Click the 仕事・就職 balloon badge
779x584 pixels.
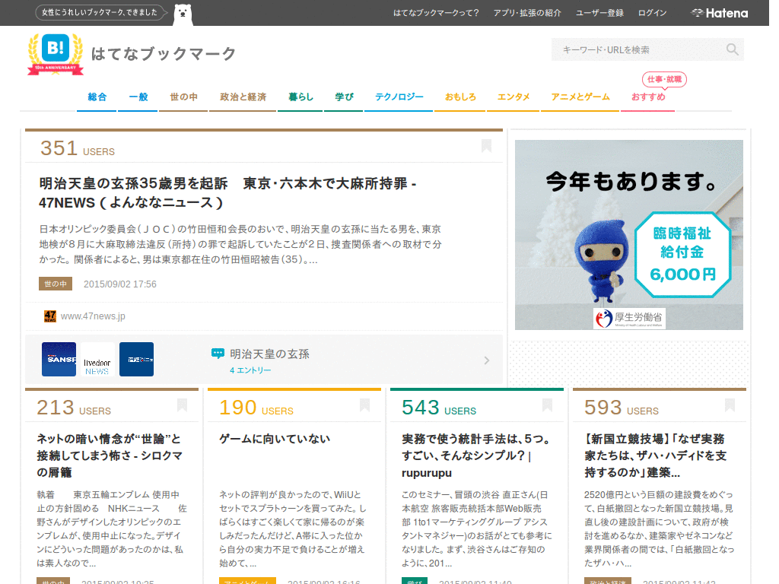(x=664, y=79)
